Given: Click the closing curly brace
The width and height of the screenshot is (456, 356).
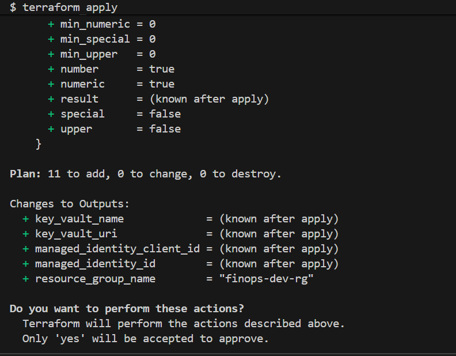Looking at the screenshot, I should (39, 144).
